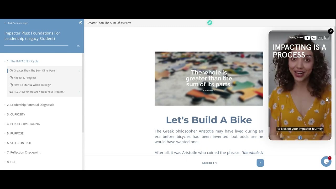
Task: Open the video in fullscreen mode
Action: 327,38
